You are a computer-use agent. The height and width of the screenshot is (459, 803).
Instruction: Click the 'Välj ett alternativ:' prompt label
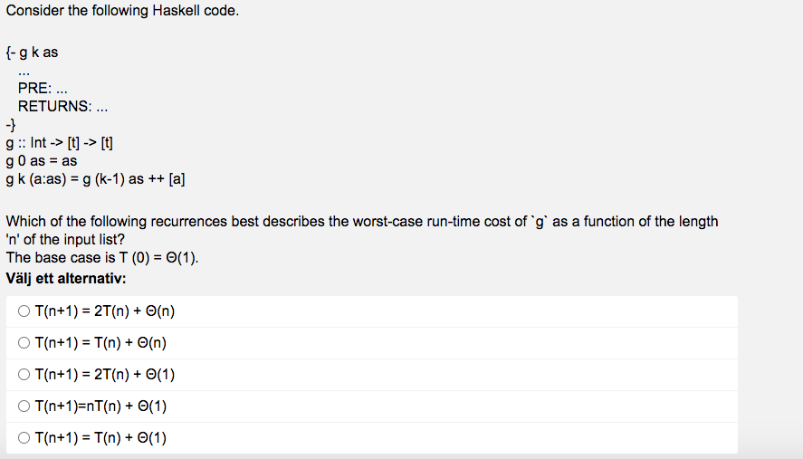[65, 279]
